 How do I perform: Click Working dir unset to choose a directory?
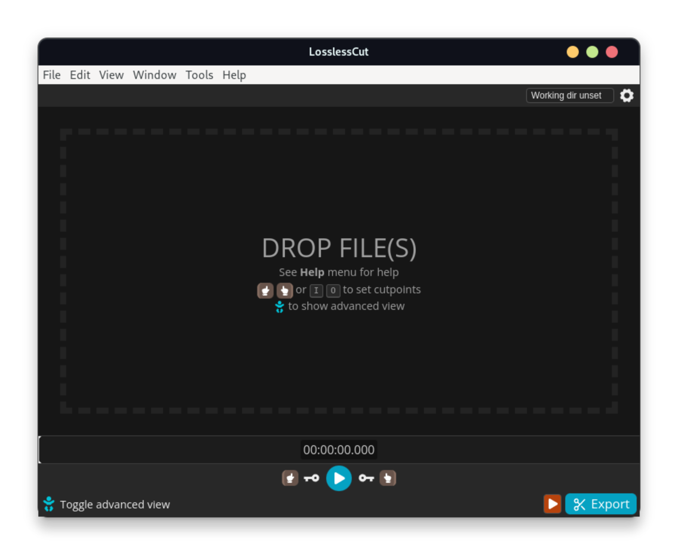569,96
